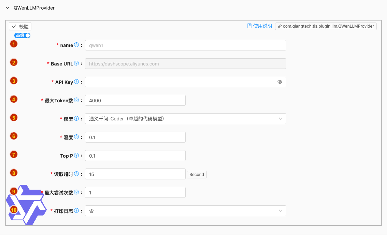387x235 pixels.
Task: Click the help icon next to 读取超时
Action: (76, 174)
